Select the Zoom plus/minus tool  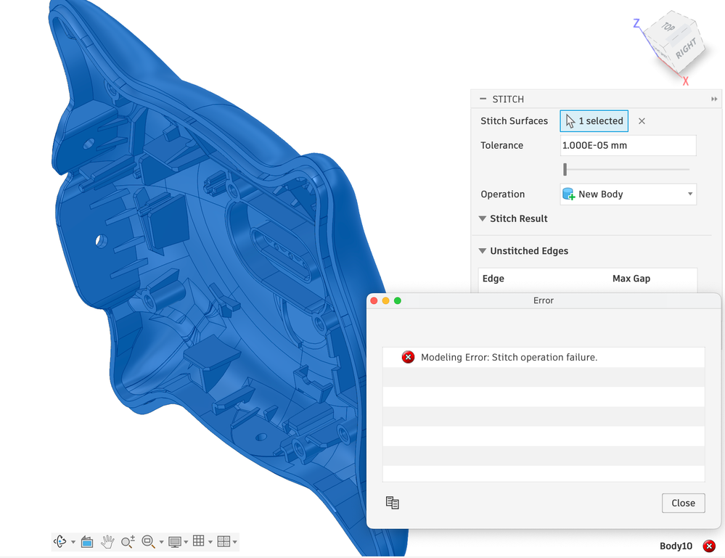click(x=128, y=541)
